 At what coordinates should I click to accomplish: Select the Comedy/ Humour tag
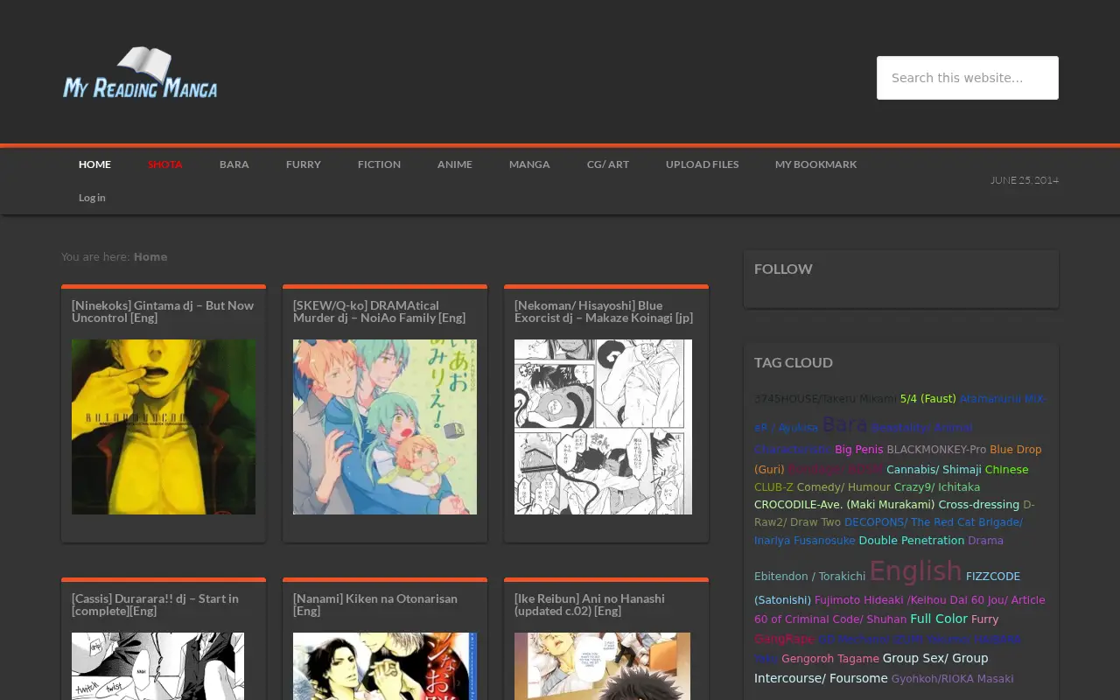coord(843,487)
